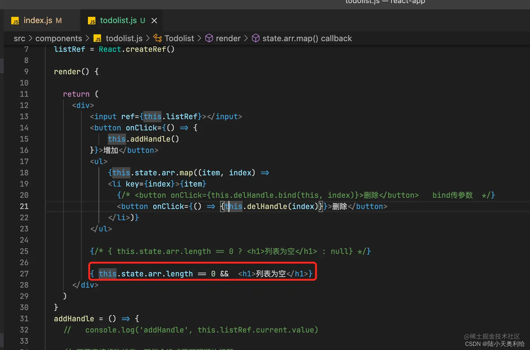The width and height of the screenshot is (530, 350).
Task: Click the JS file icon on index.js tab
Action: [15, 21]
